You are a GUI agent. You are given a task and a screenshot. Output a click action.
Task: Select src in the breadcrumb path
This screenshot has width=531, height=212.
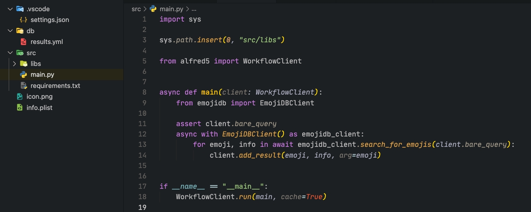click(x=136, y=9)
